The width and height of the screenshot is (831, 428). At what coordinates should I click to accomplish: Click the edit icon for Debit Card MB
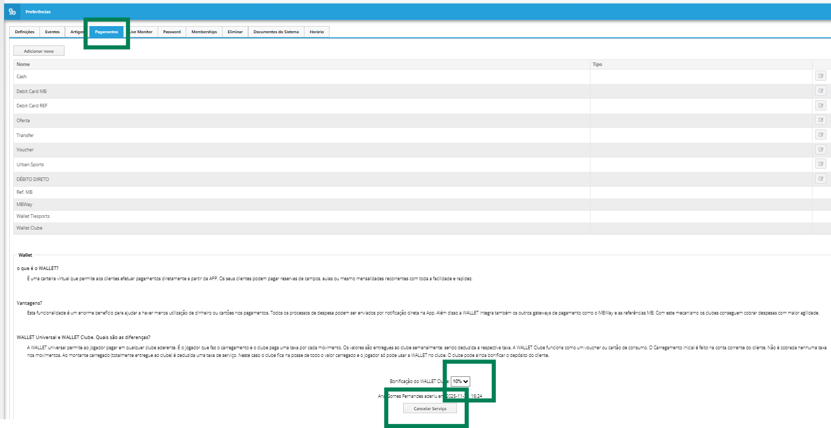820,91
